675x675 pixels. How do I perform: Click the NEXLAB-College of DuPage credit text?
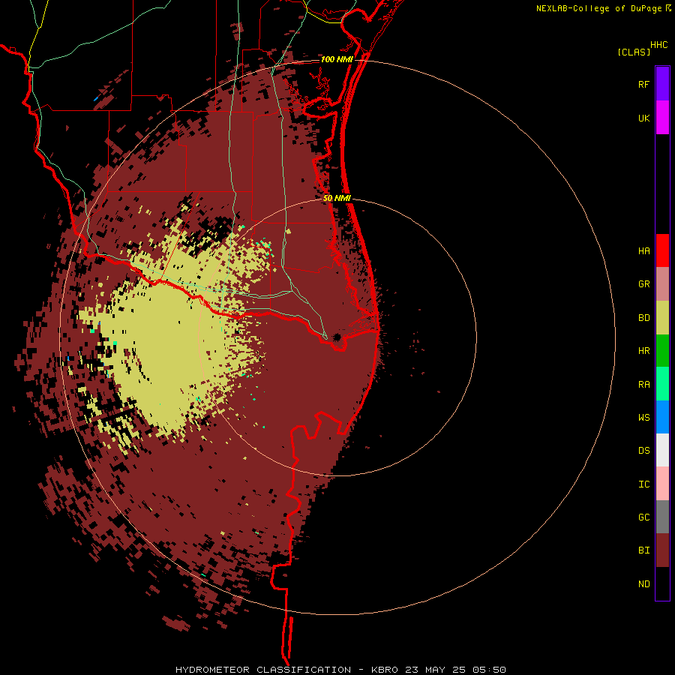(598, 8)
